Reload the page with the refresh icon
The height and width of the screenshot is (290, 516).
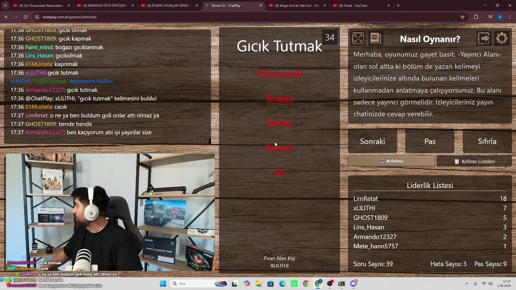point(25,17)
